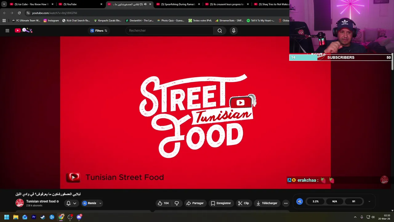Select the N/A stat pill
The height and width of the screenshot is (222, 394).
coord(335,201)
